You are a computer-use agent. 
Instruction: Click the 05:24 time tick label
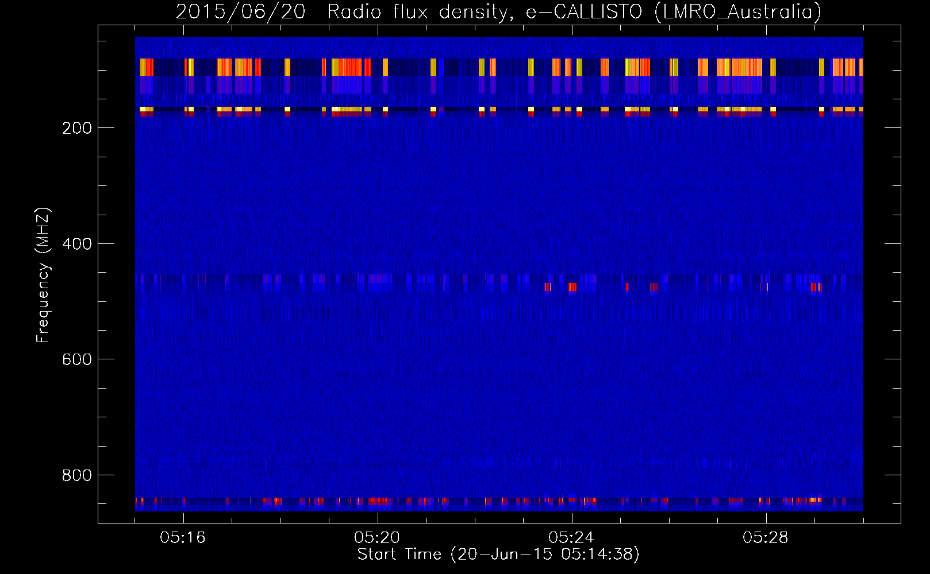click(571, 538)
